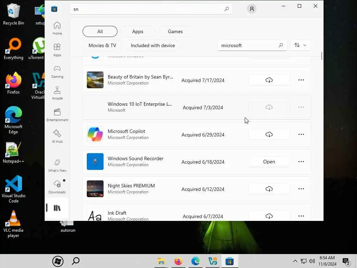Open File Explorer from taskbar
The width and height of the screenshot is (357, 268).
pyautogui.click(x=161, y=261)
